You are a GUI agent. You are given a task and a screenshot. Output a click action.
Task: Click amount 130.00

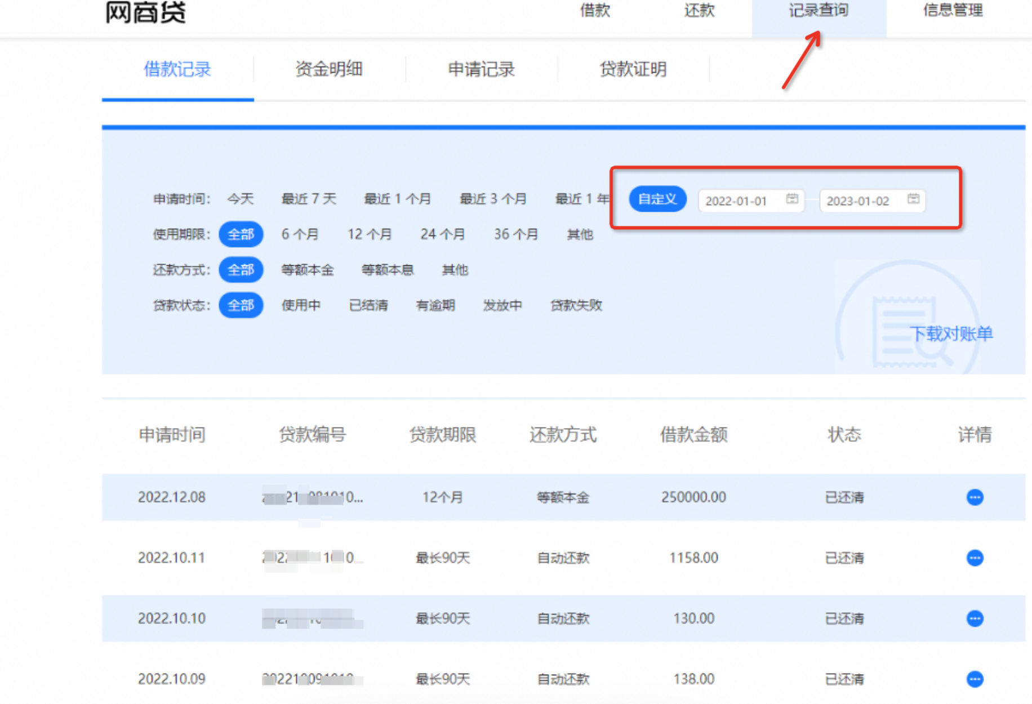coord(693,618)
